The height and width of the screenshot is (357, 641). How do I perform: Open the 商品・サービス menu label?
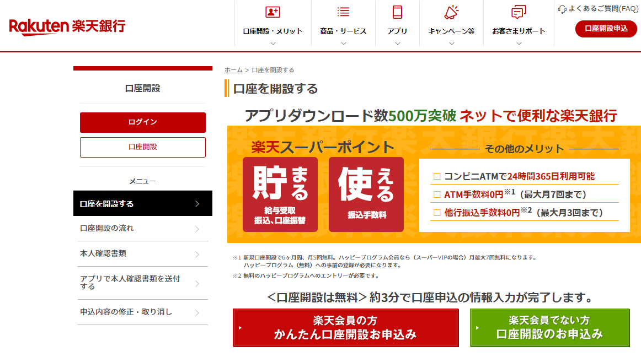click(x=343, y=31)
